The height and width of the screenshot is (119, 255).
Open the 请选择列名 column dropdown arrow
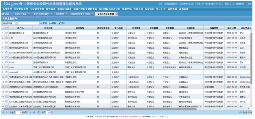pyautogui.click(x=17, y=23)
